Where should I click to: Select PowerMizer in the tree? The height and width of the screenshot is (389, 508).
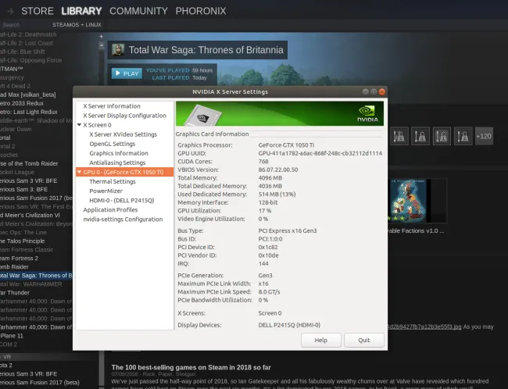click(106, 191)
